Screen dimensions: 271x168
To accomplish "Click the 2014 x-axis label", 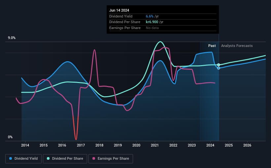I will point(25,145).
